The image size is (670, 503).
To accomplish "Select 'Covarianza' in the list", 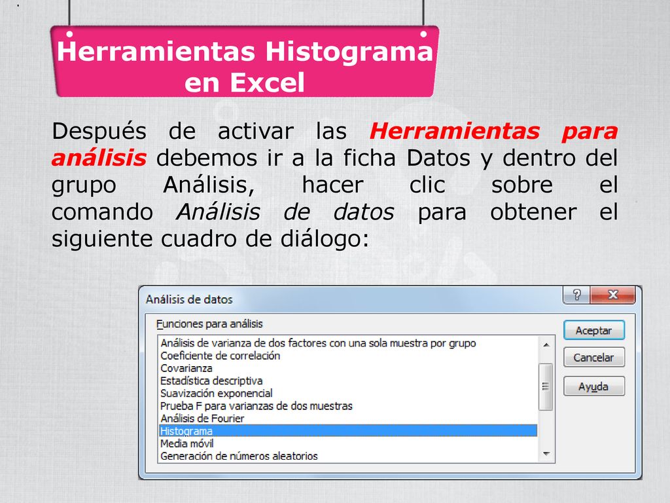I will (348, 368).
